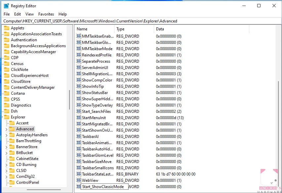Viewport: 282px width, 193px height.
Task: Click the tree pane horizontal scrollbar thumb
Action: click(x=44, y=190)
